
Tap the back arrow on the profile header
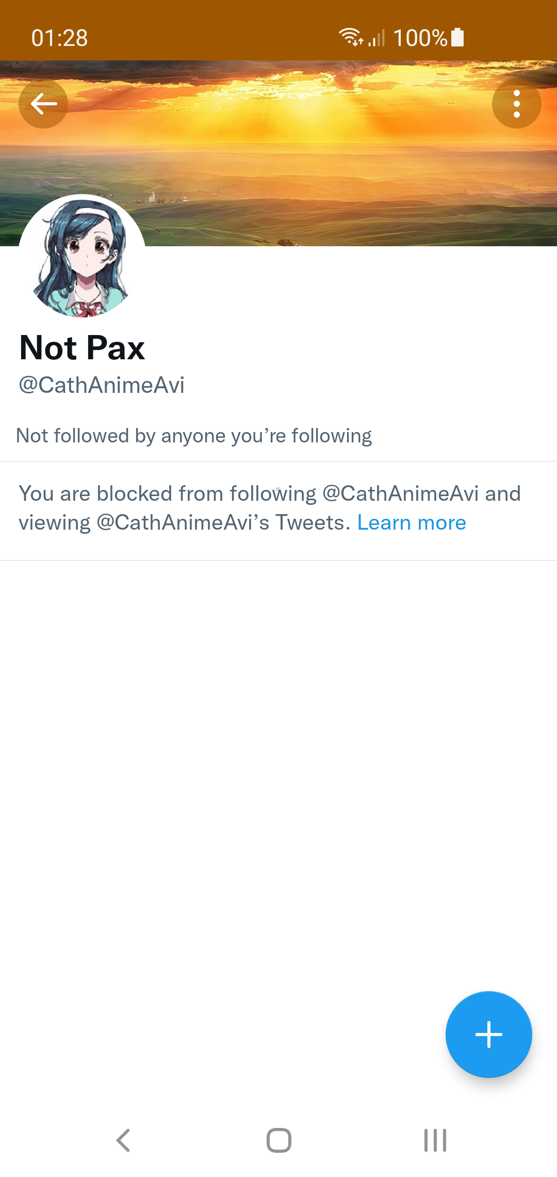pos(43,104)
